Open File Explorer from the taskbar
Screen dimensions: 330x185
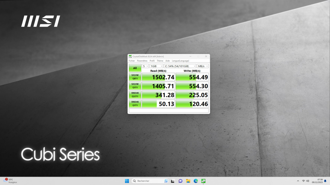pos(188,181)
